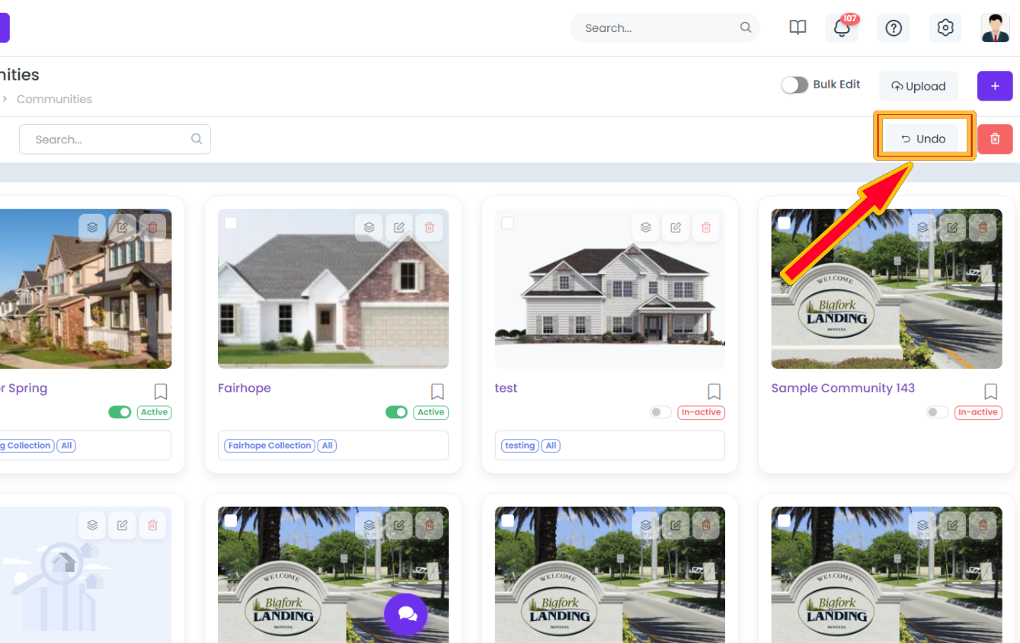Delete the test community
This screenshot has height=643, width=1020.
(706, 227)
